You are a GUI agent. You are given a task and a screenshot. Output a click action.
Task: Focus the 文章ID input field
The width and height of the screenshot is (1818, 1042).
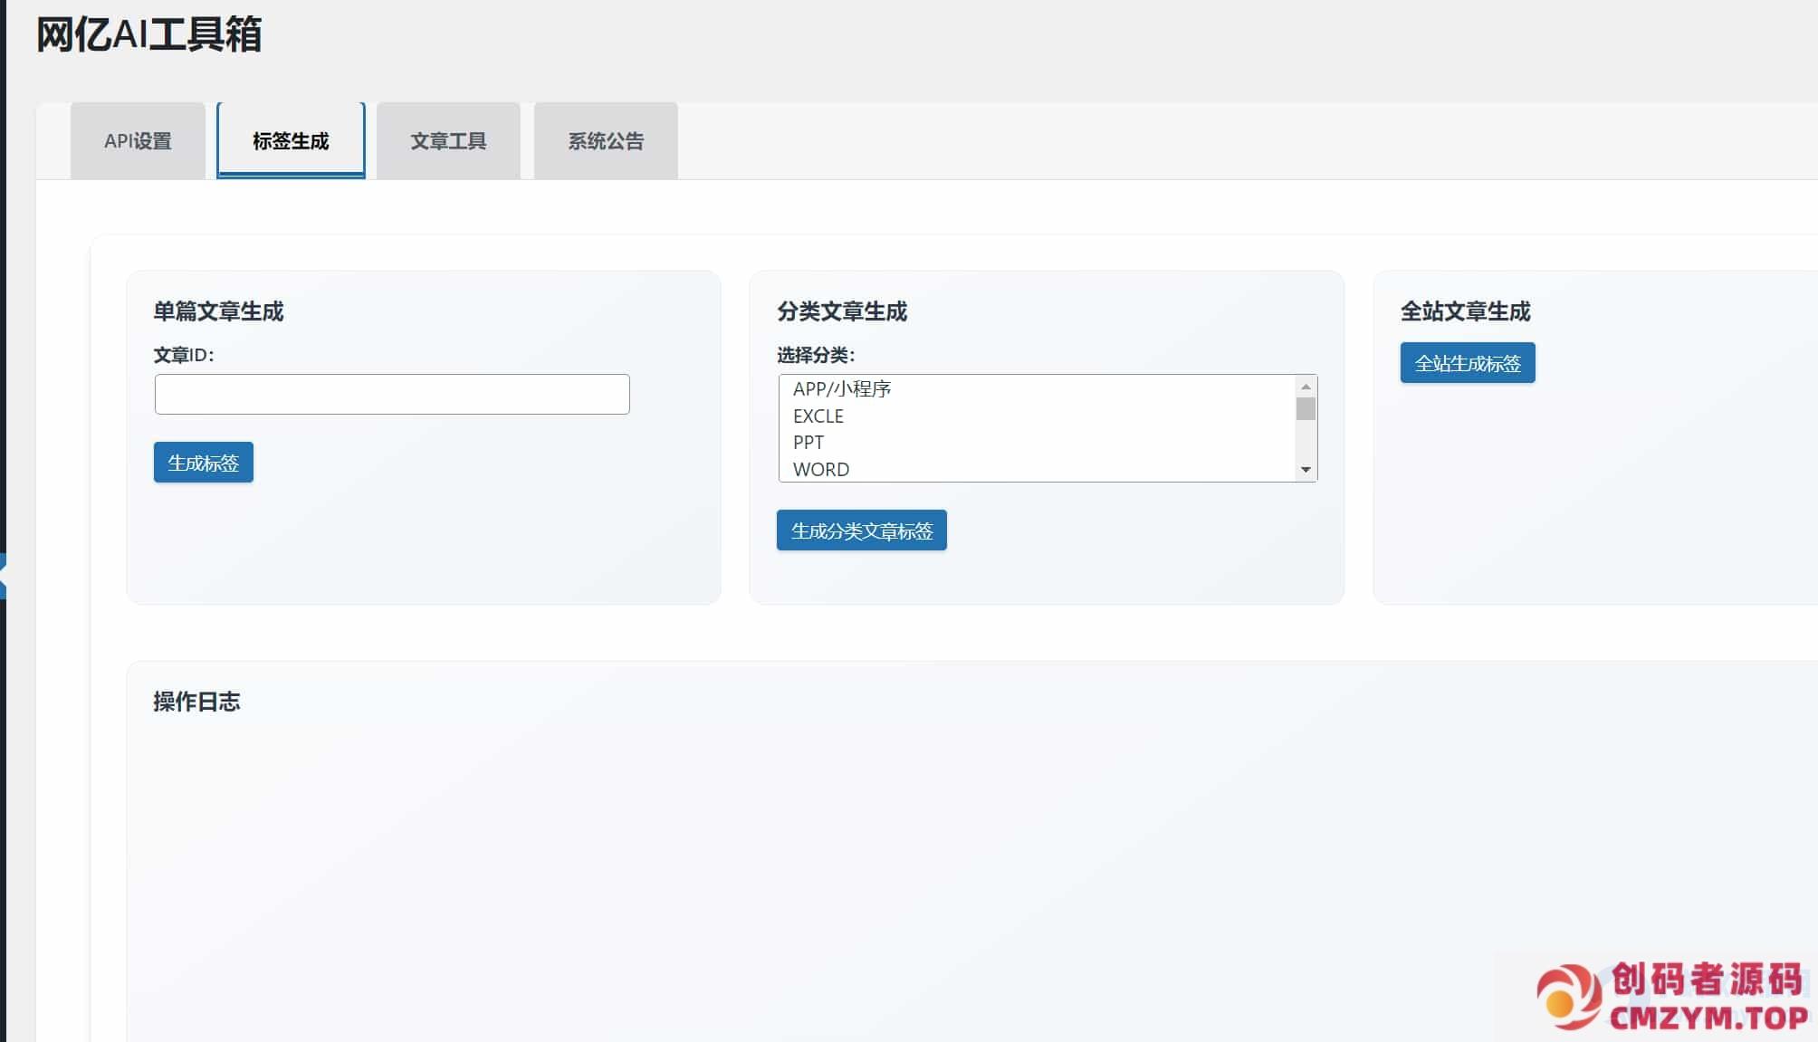(392, 395)
